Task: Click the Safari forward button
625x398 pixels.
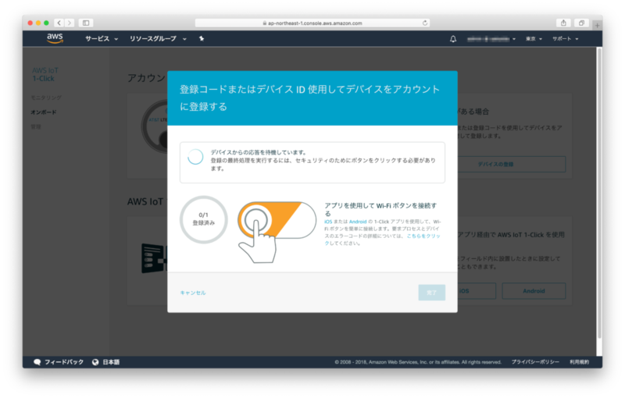Action: tap(70, 23)
